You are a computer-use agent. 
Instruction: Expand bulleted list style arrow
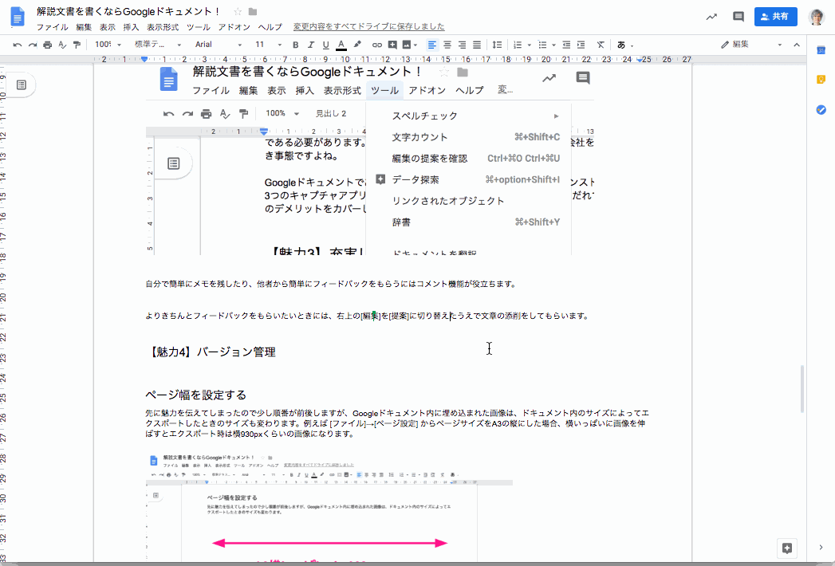coord(553,45)
